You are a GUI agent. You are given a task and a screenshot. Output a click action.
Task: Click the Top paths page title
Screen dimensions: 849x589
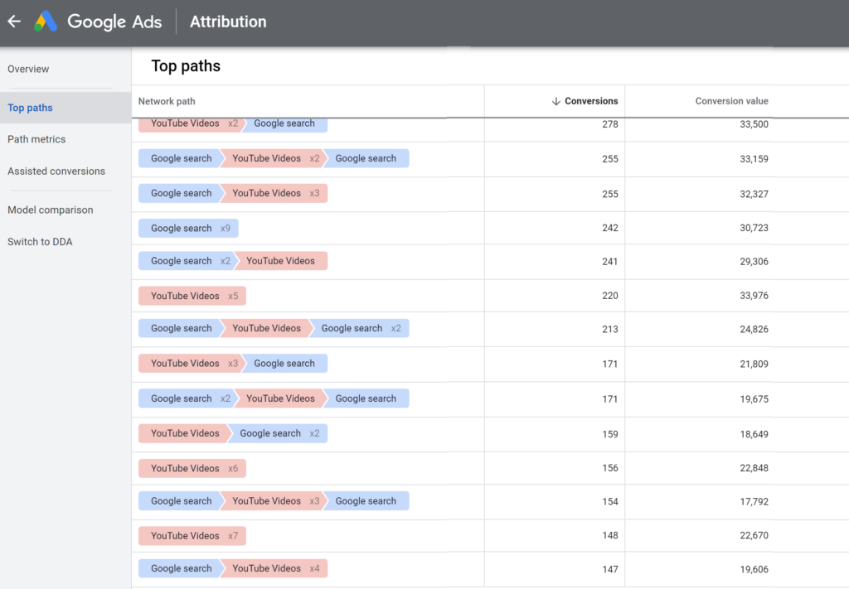[x=185, y=65]
